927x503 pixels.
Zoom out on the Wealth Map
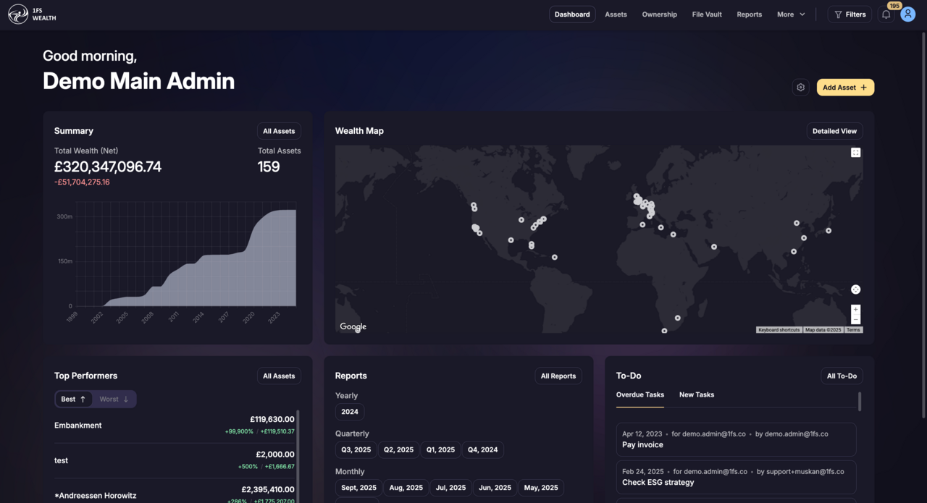(x=855, y=319)
